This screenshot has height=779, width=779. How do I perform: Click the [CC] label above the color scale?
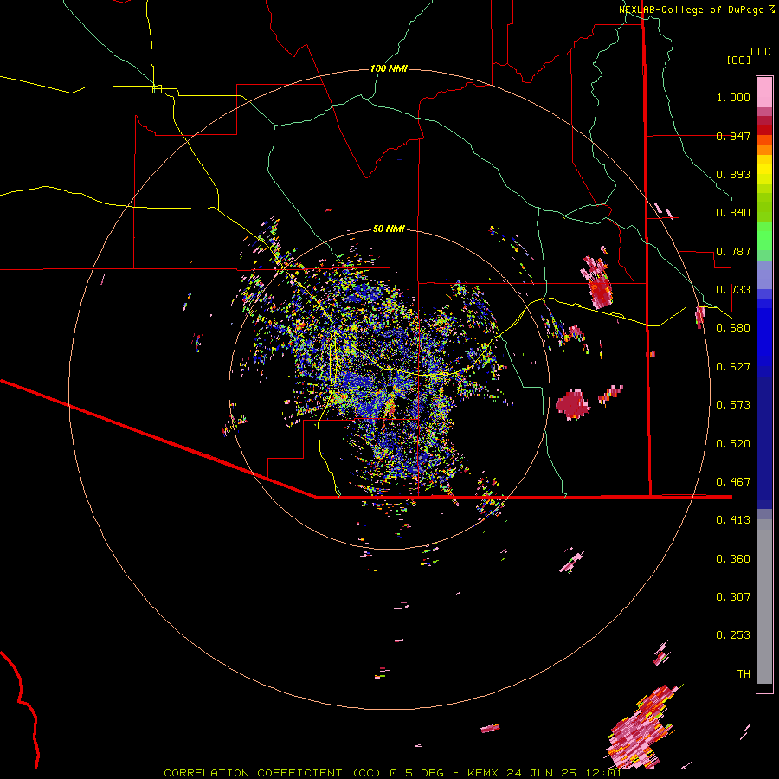click(738, 60)
